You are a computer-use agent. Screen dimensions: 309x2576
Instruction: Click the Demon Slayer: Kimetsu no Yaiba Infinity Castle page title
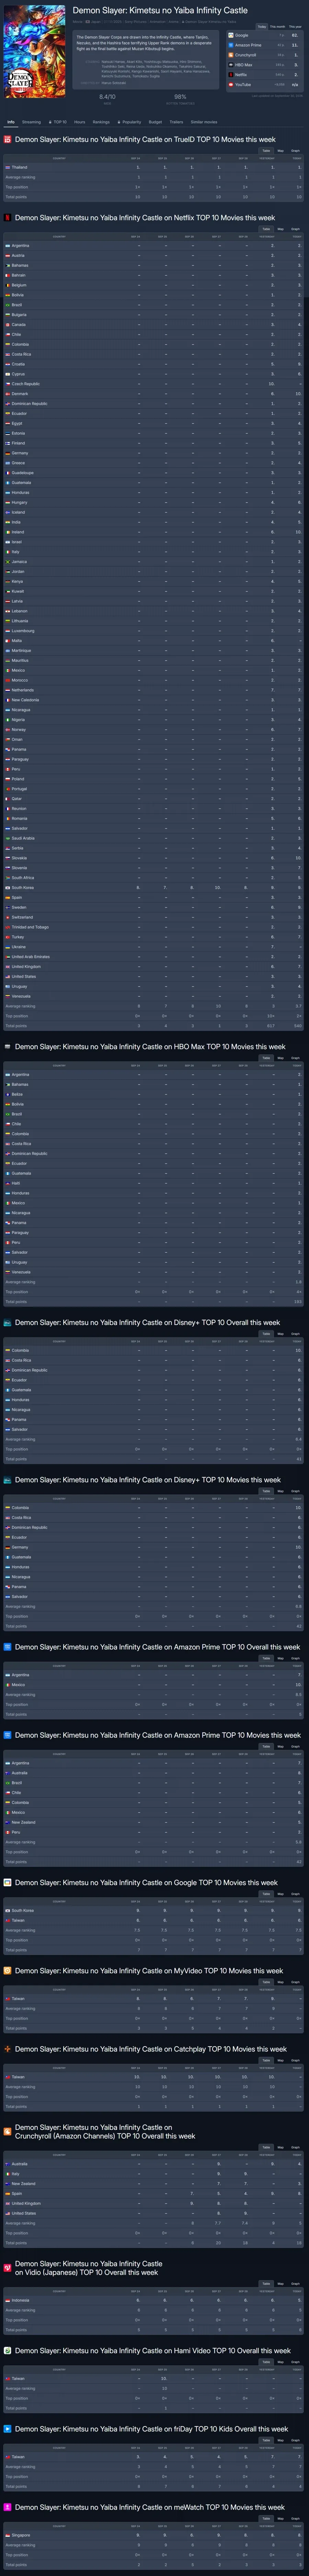click(x=160, y=10)
